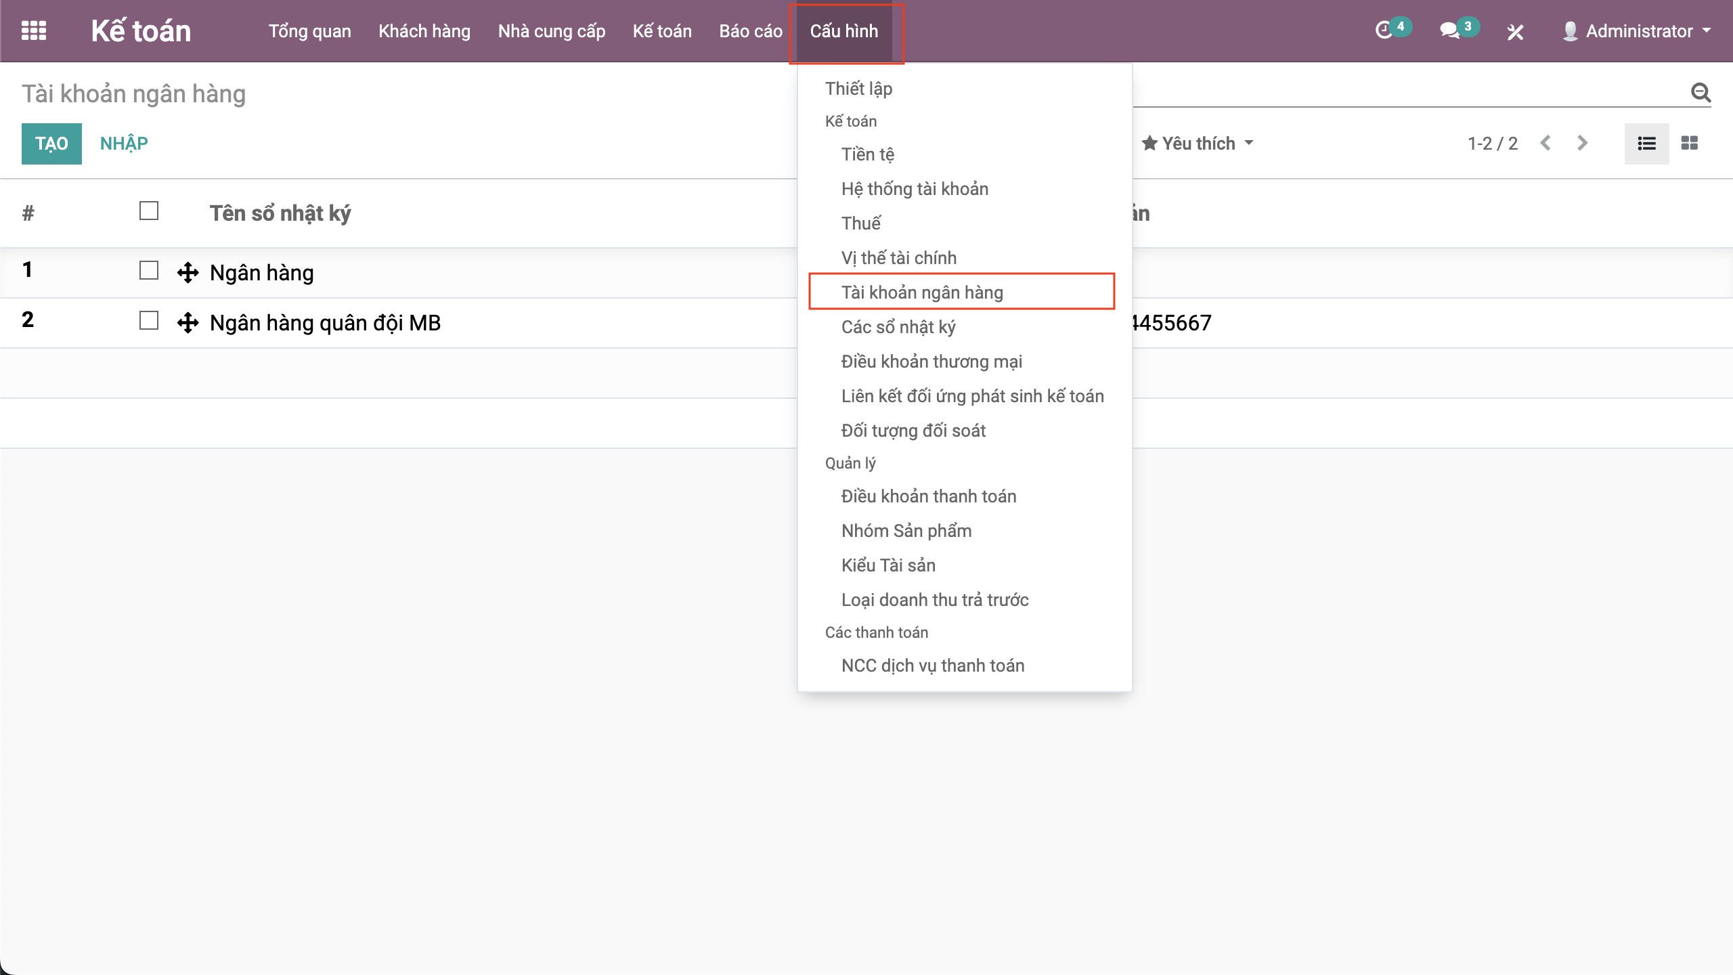Tick the checkbox for Ngân hàng row

[149, 271]
